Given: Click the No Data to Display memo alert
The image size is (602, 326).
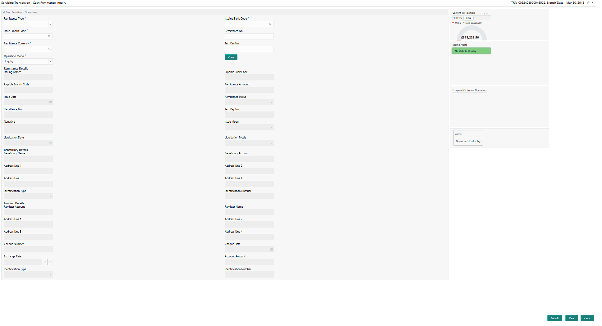Looking at the screenshot, I should [x=471, y=51].
